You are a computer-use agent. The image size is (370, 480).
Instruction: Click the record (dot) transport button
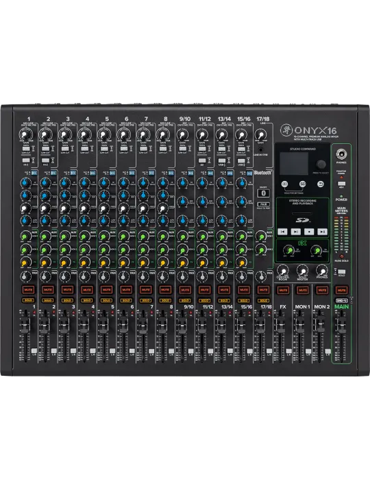[309, 232]
